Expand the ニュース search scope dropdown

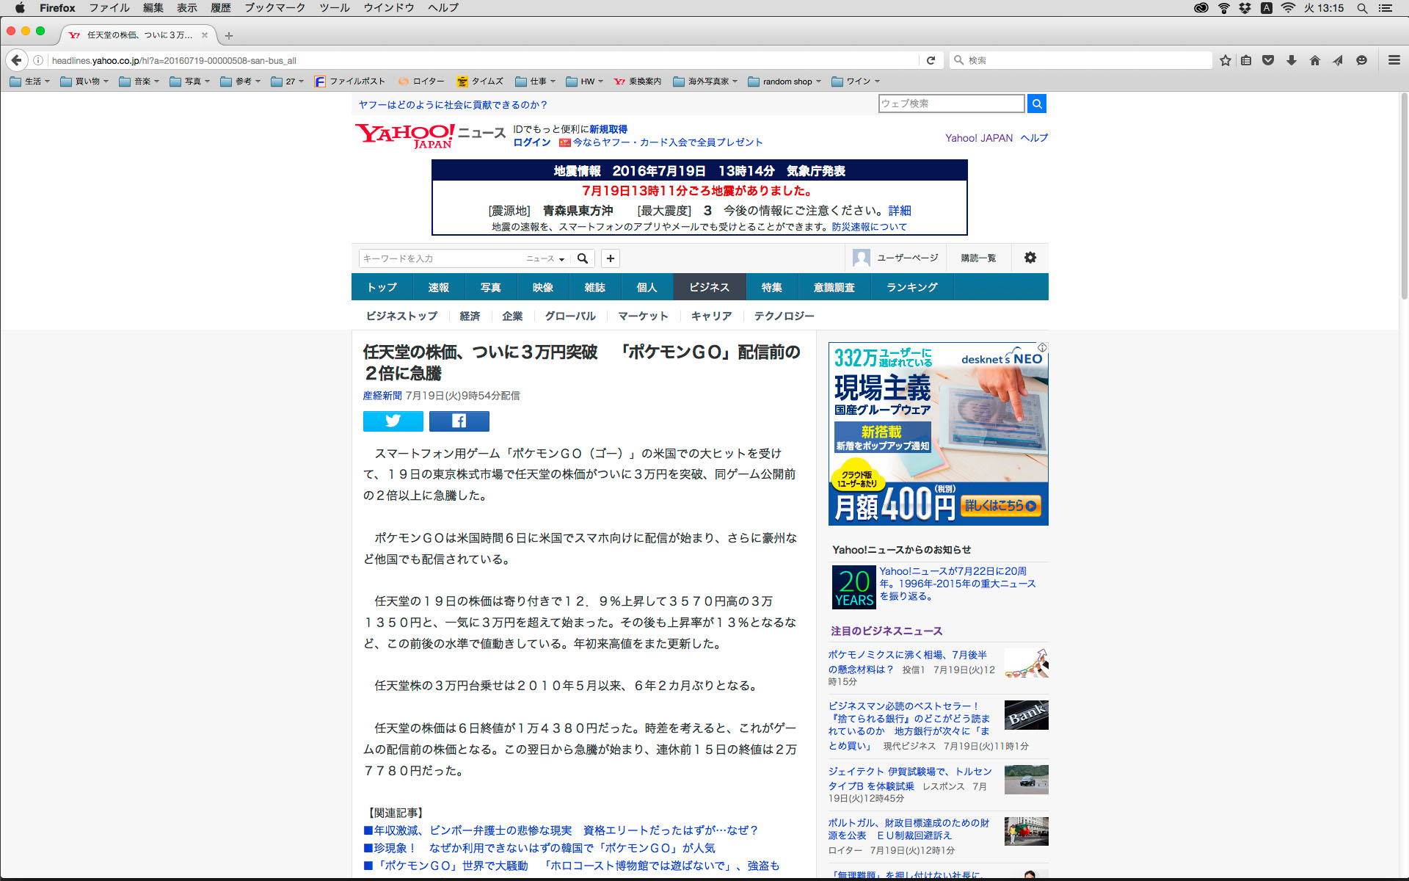(x=545, y=258)
